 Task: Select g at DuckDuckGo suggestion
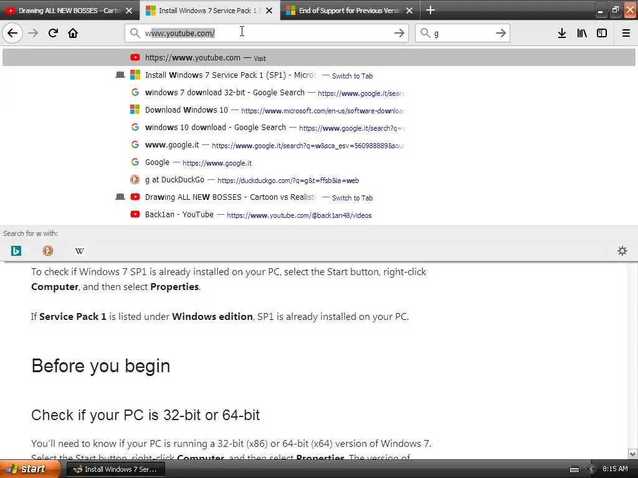[x=319, y=180]
